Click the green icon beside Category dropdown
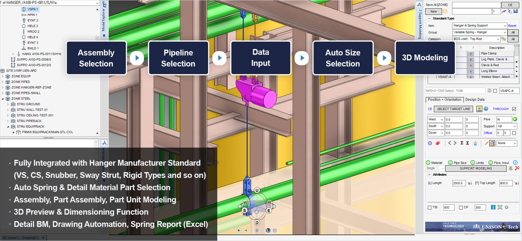522x241 pixels. (503, 39)
